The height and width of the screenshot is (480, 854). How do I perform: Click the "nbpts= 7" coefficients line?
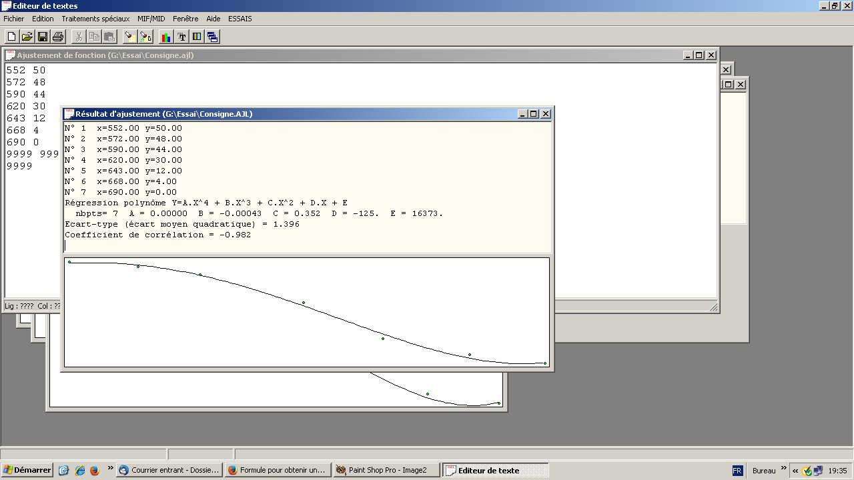tap(259, 213)
